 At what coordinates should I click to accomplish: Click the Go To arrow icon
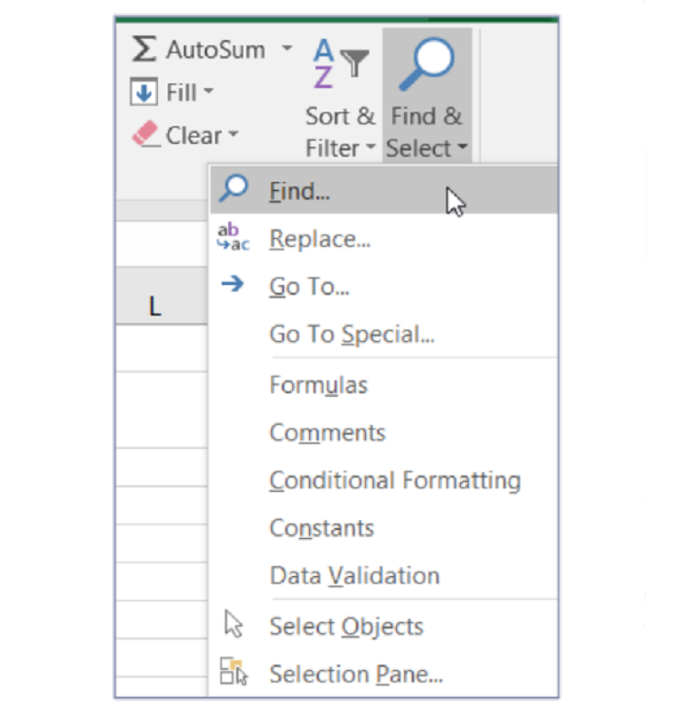coord(233,285)
